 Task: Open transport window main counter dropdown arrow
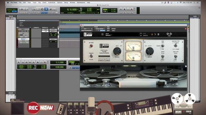click(65, 63)
